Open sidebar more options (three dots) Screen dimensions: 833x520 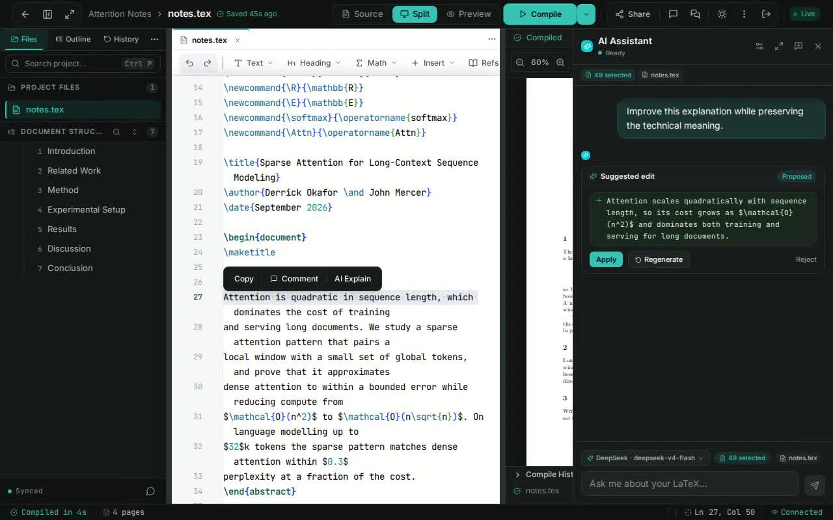pos(154,39)
